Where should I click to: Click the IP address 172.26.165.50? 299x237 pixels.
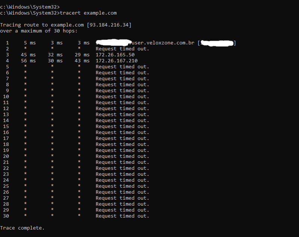point(115,55)
